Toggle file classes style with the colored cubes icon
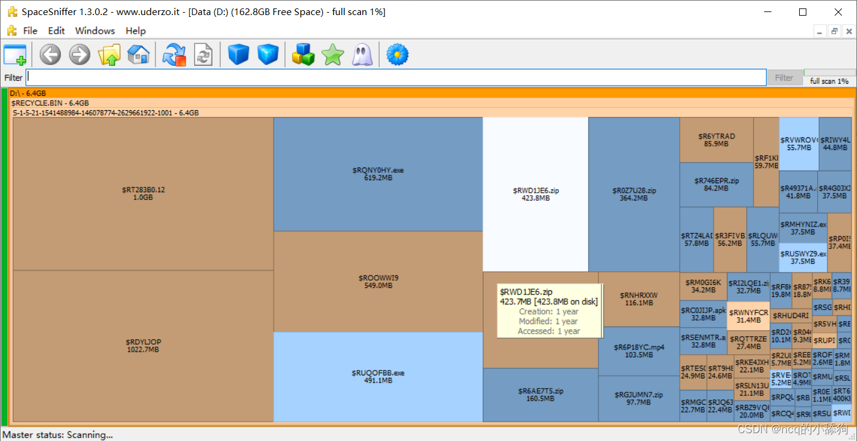The width and height of the screenshot is (857, 441). pos(304,55)
